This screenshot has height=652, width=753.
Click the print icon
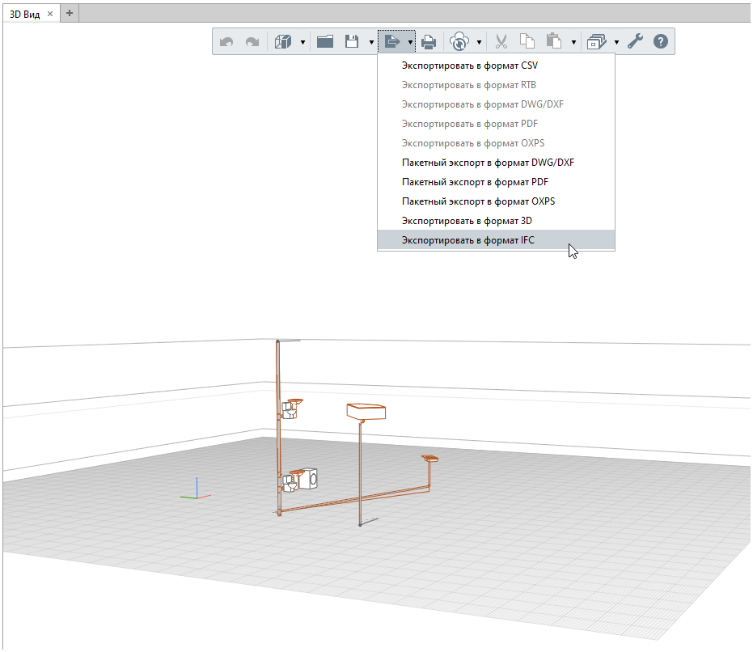tap(429, 41)
